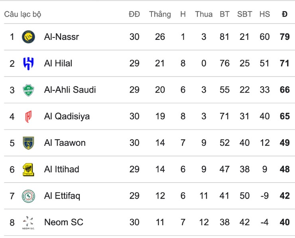Click the Al Ittihad yellow-black crest
The height and width of the screenshot is (238, 295).
click(28, 169)
